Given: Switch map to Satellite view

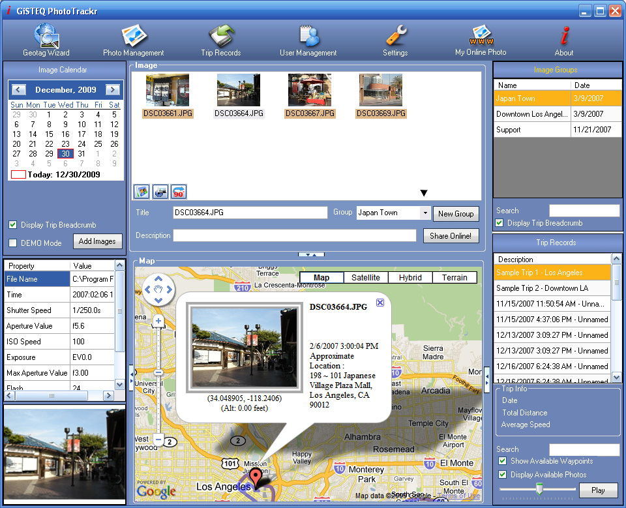Looking at the screenshot, I should point(366,278).
